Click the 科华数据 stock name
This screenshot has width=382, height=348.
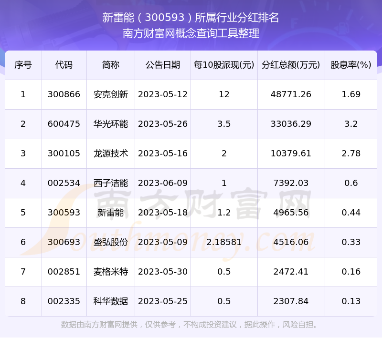pyautogui.click(x=111, y=301)
